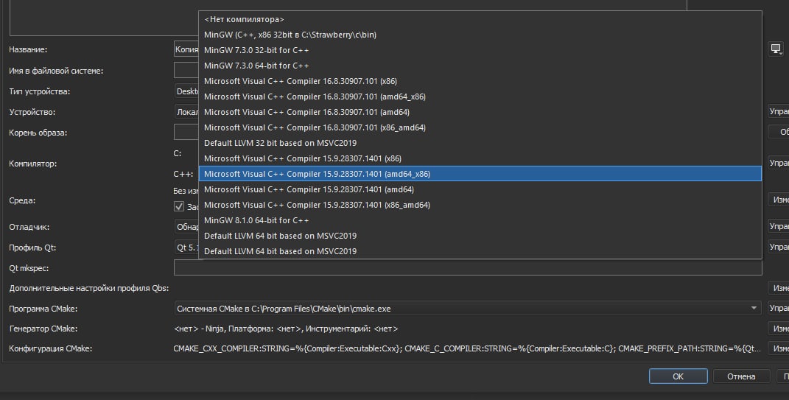This screenshot has width=789, height=400.
Task: Click Управление button in Программа CMake row
Action: 779,308
